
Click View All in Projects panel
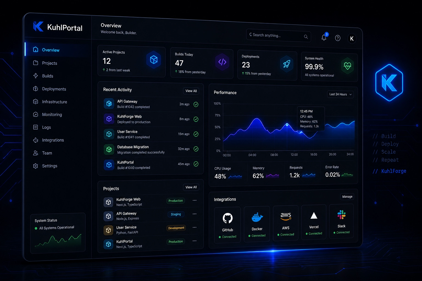tap(191, 187)
